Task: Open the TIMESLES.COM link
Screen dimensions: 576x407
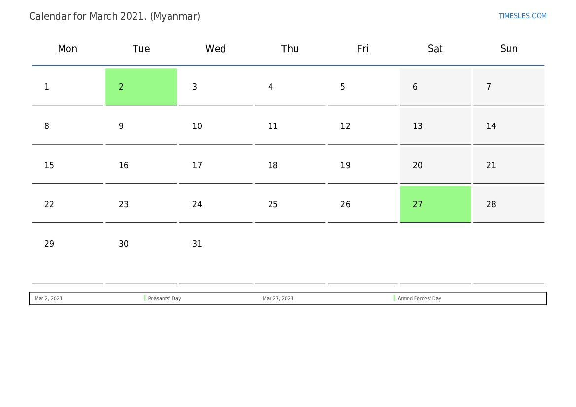Action: point(522,16)
